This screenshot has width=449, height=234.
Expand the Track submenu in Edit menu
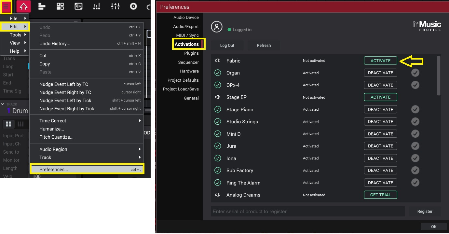(x=87, y=158)
